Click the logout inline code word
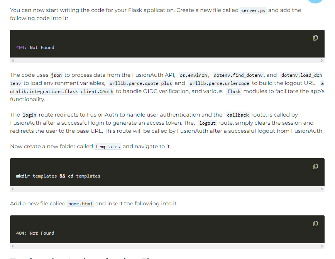 click(x=207, y=123)
